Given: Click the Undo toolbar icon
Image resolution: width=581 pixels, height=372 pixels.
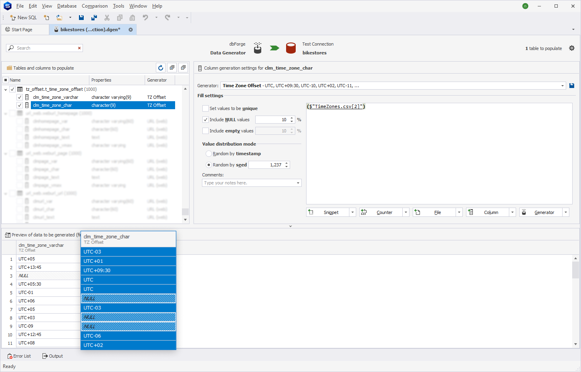Looking at the screenshot, I should point(145,18).
